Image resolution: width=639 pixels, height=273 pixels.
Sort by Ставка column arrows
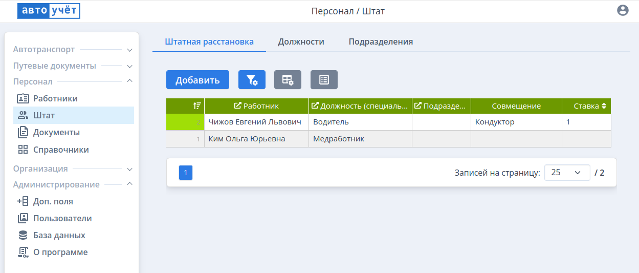click(x=604, y=106)
